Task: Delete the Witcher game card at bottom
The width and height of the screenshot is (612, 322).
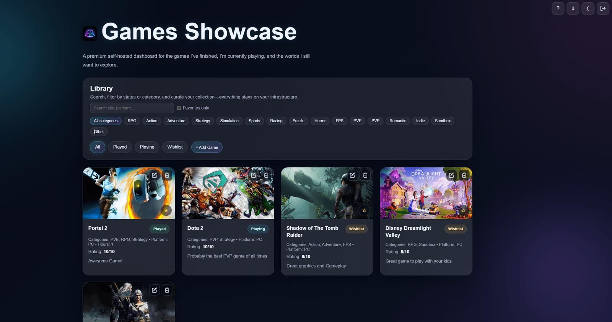Action: [167, 290]
